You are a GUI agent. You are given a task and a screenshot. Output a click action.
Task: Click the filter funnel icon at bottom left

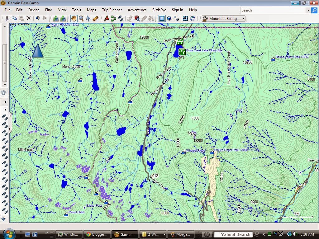coord(3,219)
